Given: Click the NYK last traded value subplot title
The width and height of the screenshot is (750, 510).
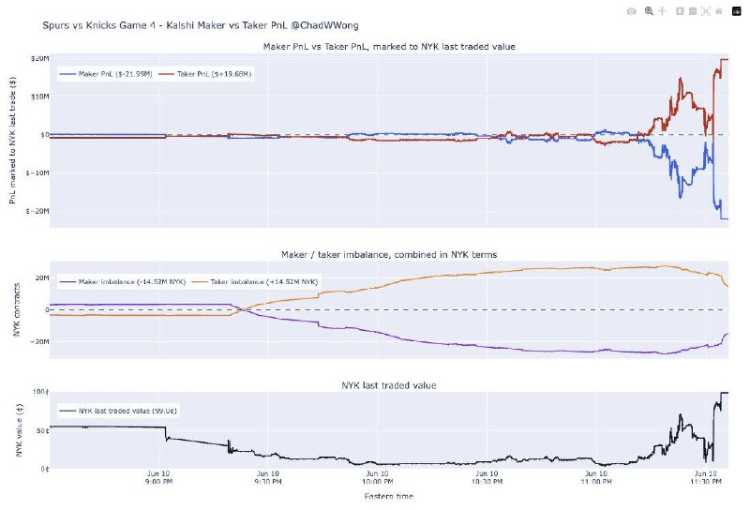Looking at the screenshot, I should [389, 385].
